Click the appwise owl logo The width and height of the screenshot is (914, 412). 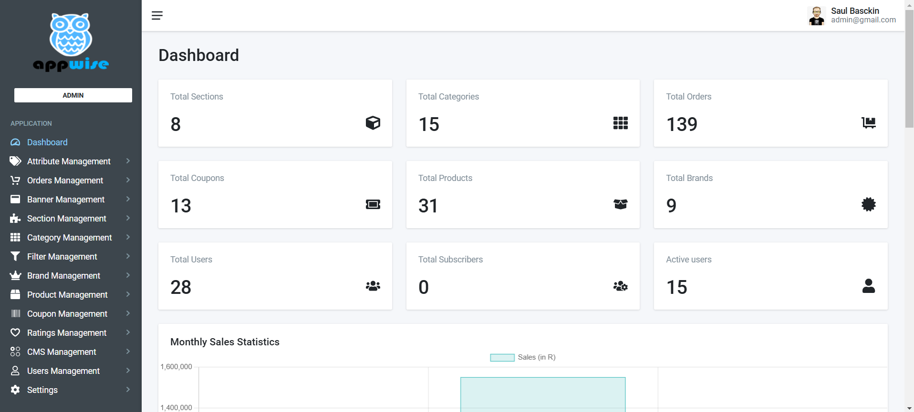(x=71, y=42)
